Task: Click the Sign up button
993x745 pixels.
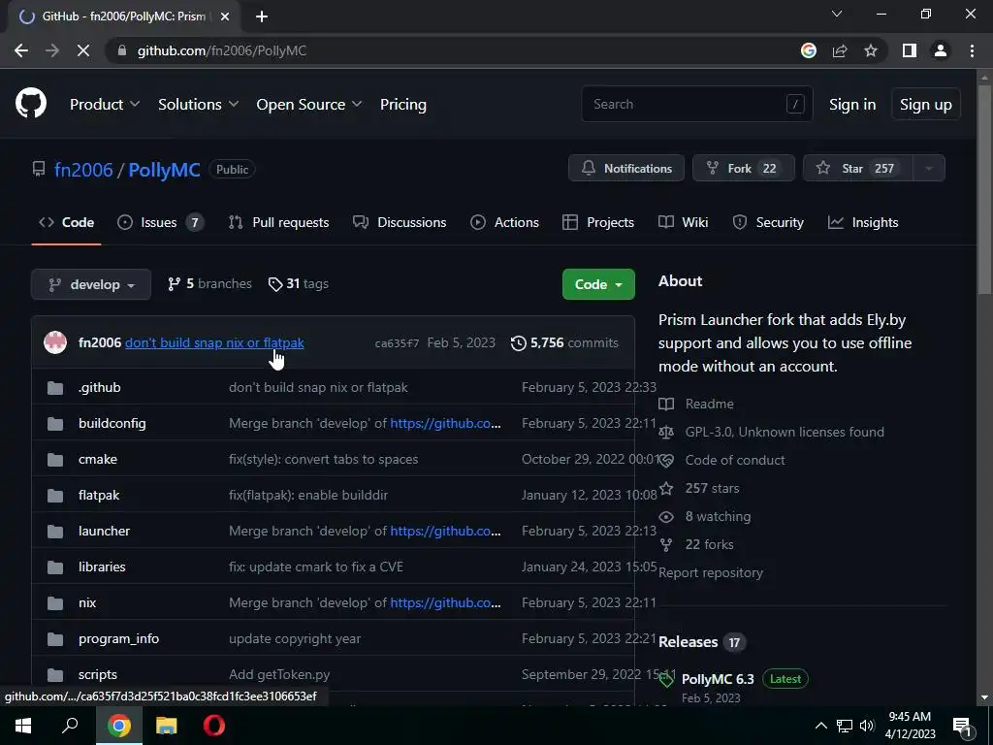Action: pyautogui.click(x=926, y=105)
